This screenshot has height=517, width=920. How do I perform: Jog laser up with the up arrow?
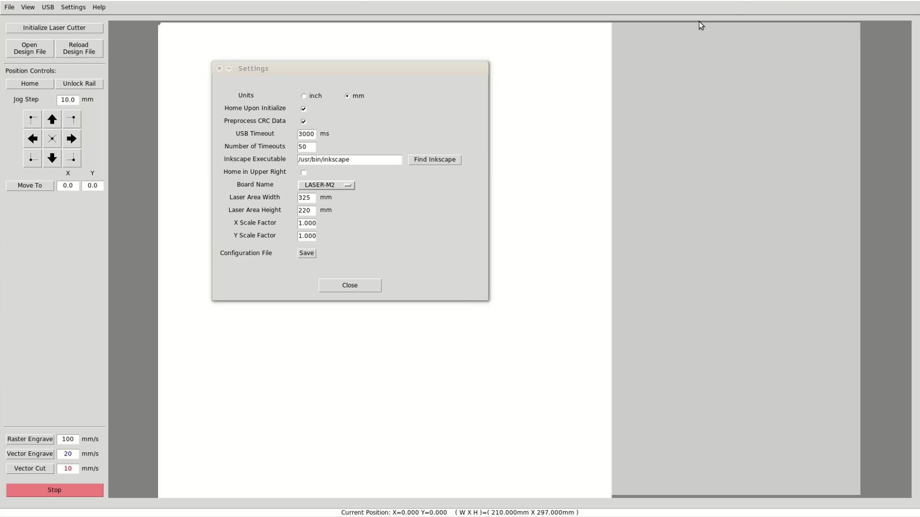click(x=52, y=119)
